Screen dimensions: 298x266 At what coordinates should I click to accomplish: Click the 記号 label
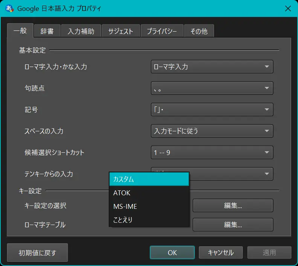point(31,109)
